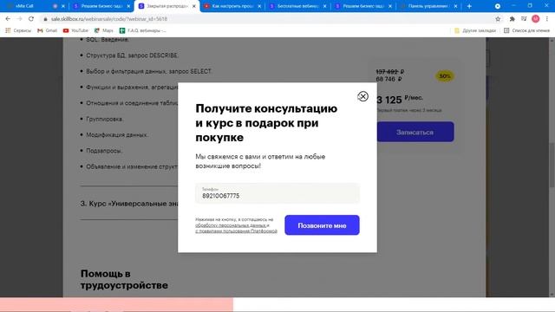Open "Список для чтения" reading list

point(526,31)
